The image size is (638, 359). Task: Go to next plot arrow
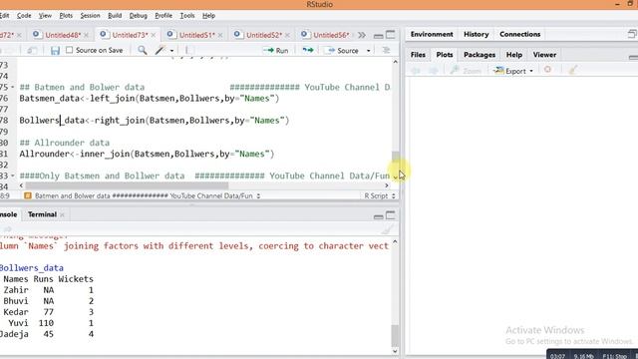coord(434,71)
